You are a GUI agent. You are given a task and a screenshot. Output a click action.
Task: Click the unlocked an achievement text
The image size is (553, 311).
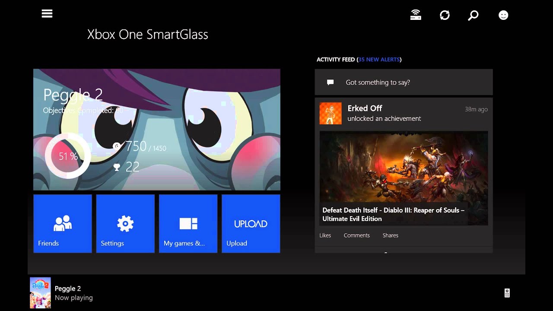[384, 118]
